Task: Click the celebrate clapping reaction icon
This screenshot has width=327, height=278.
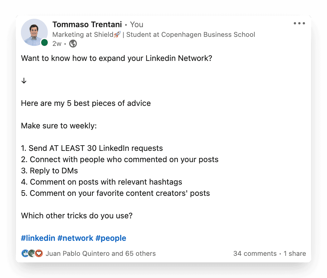Action: 32,253
